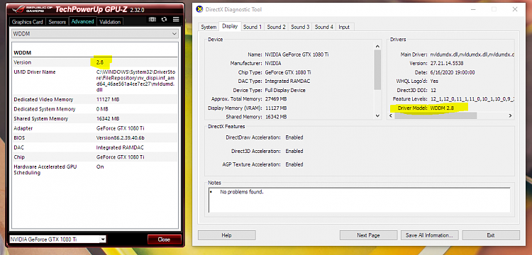532x255 pixels.
Task: Open the GPU-Z hamburger menu
Action: click(x=176, y=20)
